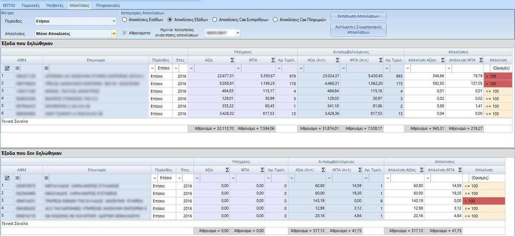Click equals operator icon of Έτος filter in Έξοδα που δηλώθηκαν
This screenshot has width=515, height=236.
(176, 68)
